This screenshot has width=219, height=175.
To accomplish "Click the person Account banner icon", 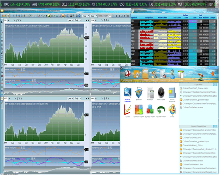I will coord(172,74).
